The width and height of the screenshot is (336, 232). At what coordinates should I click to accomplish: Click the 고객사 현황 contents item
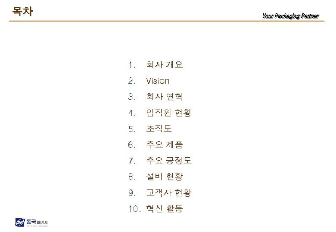pyautogui.click(x=169, y=193)
